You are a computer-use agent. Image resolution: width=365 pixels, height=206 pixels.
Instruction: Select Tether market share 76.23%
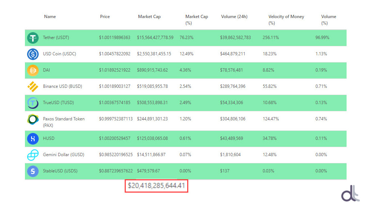tap(186, 38)
